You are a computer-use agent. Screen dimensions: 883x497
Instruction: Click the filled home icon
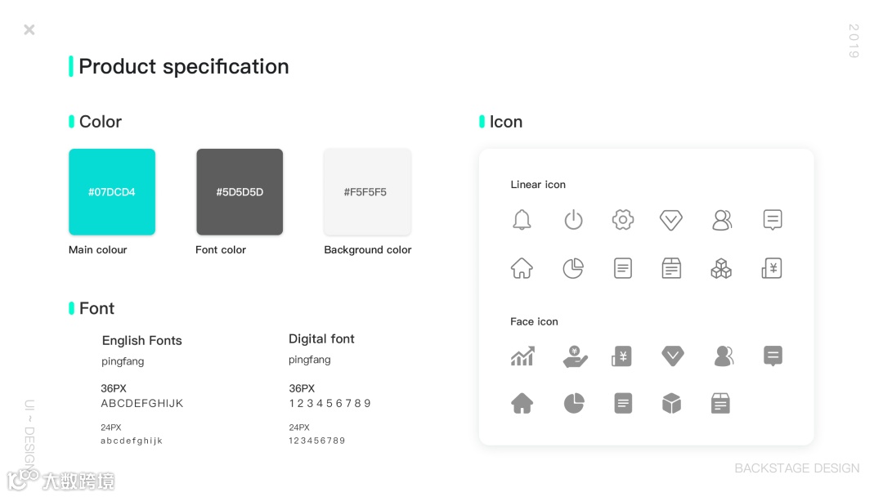522,403
